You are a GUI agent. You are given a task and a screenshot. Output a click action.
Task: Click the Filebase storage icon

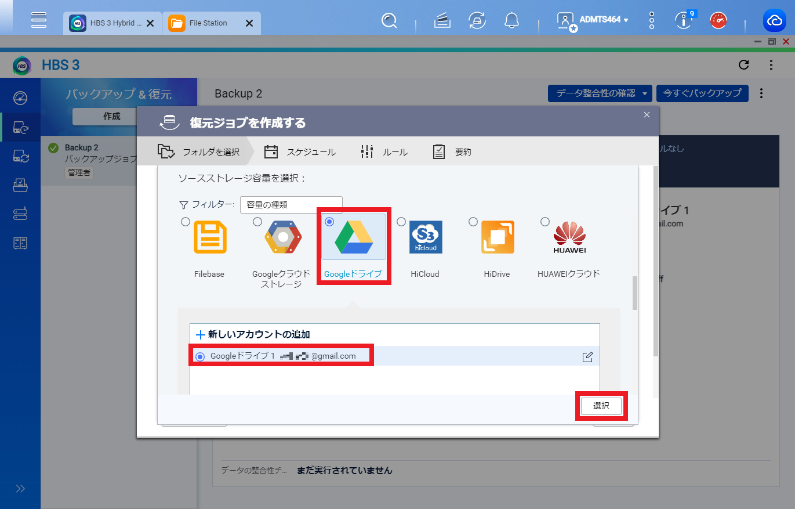210,237
